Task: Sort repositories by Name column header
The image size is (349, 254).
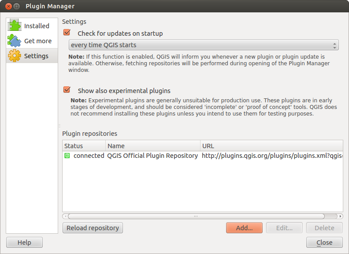Action: (x=152, y=146)
